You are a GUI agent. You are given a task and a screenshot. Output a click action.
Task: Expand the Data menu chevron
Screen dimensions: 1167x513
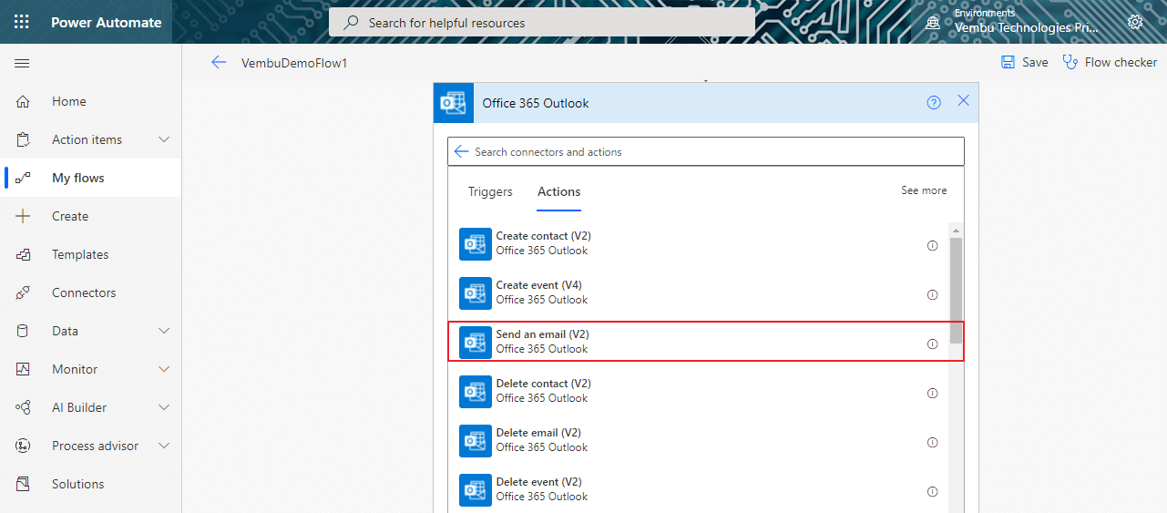click(164, 331)
